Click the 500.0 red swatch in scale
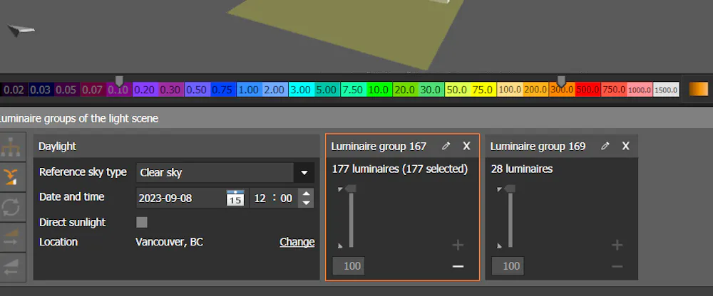The width and height of the screenshot is (713, 296). 588,90
